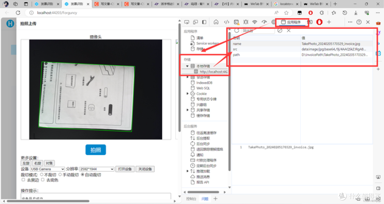Viewport: 384px width, 204px height.
Task: Switch to the 问题 issues drawer tab
Action: point(205,199)
